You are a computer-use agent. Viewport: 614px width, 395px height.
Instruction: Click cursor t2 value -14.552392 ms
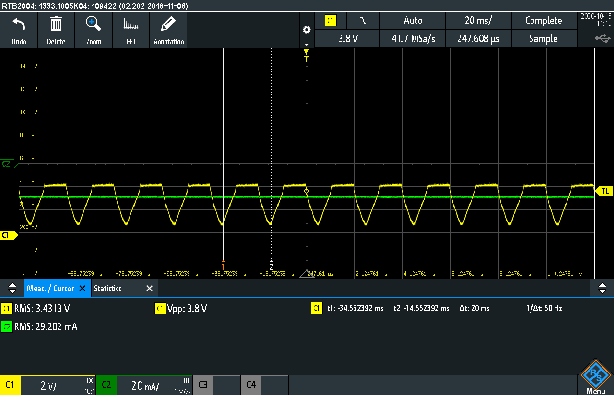pos(421,308)
